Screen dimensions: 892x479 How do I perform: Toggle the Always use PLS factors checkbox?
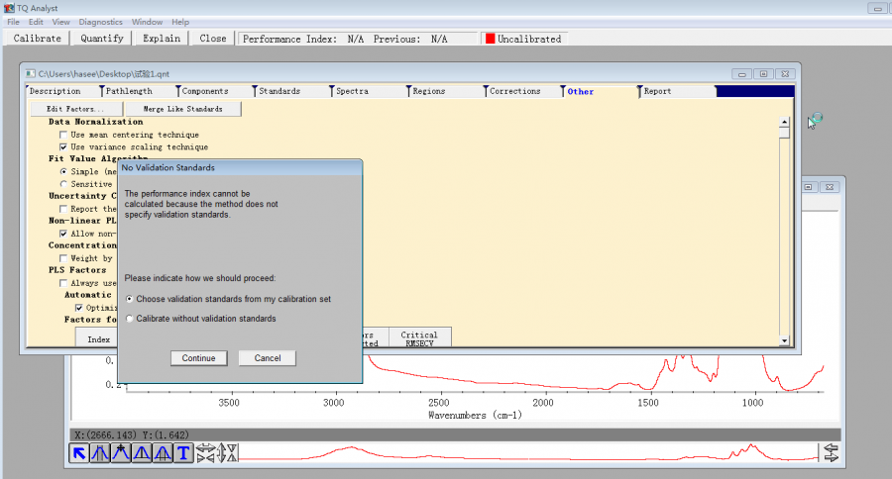[63, 283]
